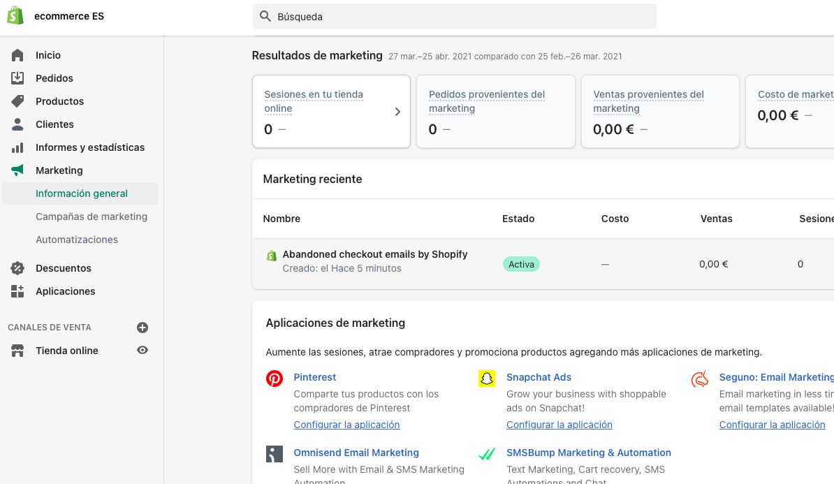Click the Inicio home icon
Image resolution: width=834 pixels, height=484 pixels.
pos(17,55)
